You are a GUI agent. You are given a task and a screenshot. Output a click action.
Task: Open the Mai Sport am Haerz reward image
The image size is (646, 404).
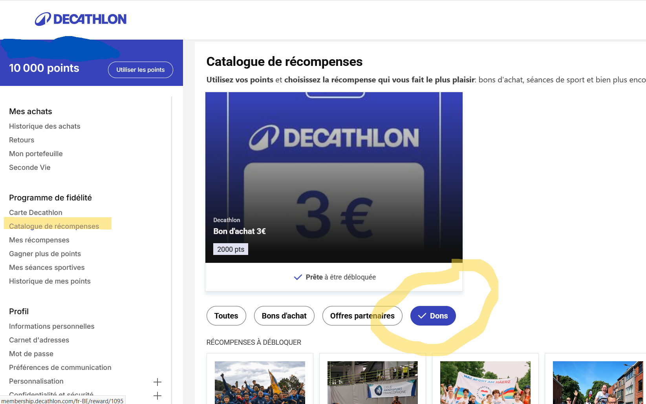tap(485, 382)
